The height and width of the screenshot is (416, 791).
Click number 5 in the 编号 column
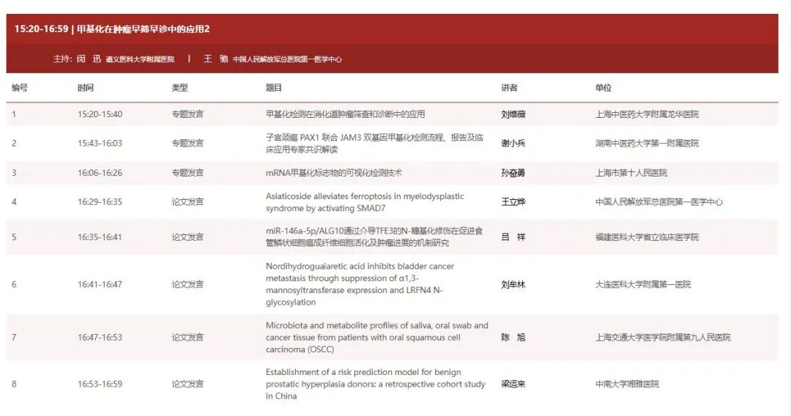tap(14, 237)
